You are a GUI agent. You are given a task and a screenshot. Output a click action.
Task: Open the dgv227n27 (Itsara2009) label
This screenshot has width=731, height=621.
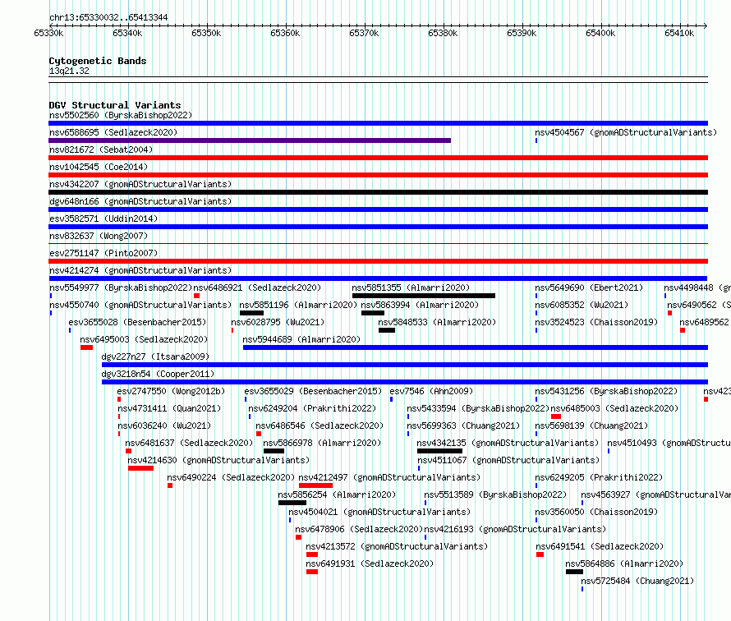[x=155, y=356]
